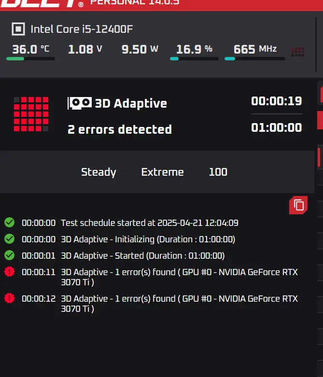Select the Extreme intensity label
Screen dimensions: 323x377
coord(163,172)
